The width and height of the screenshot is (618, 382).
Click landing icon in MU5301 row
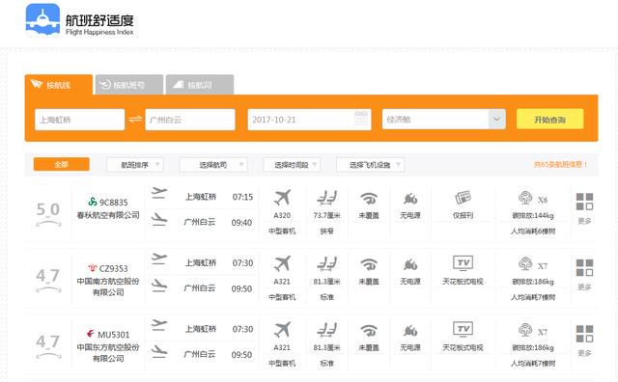[159, 351]
